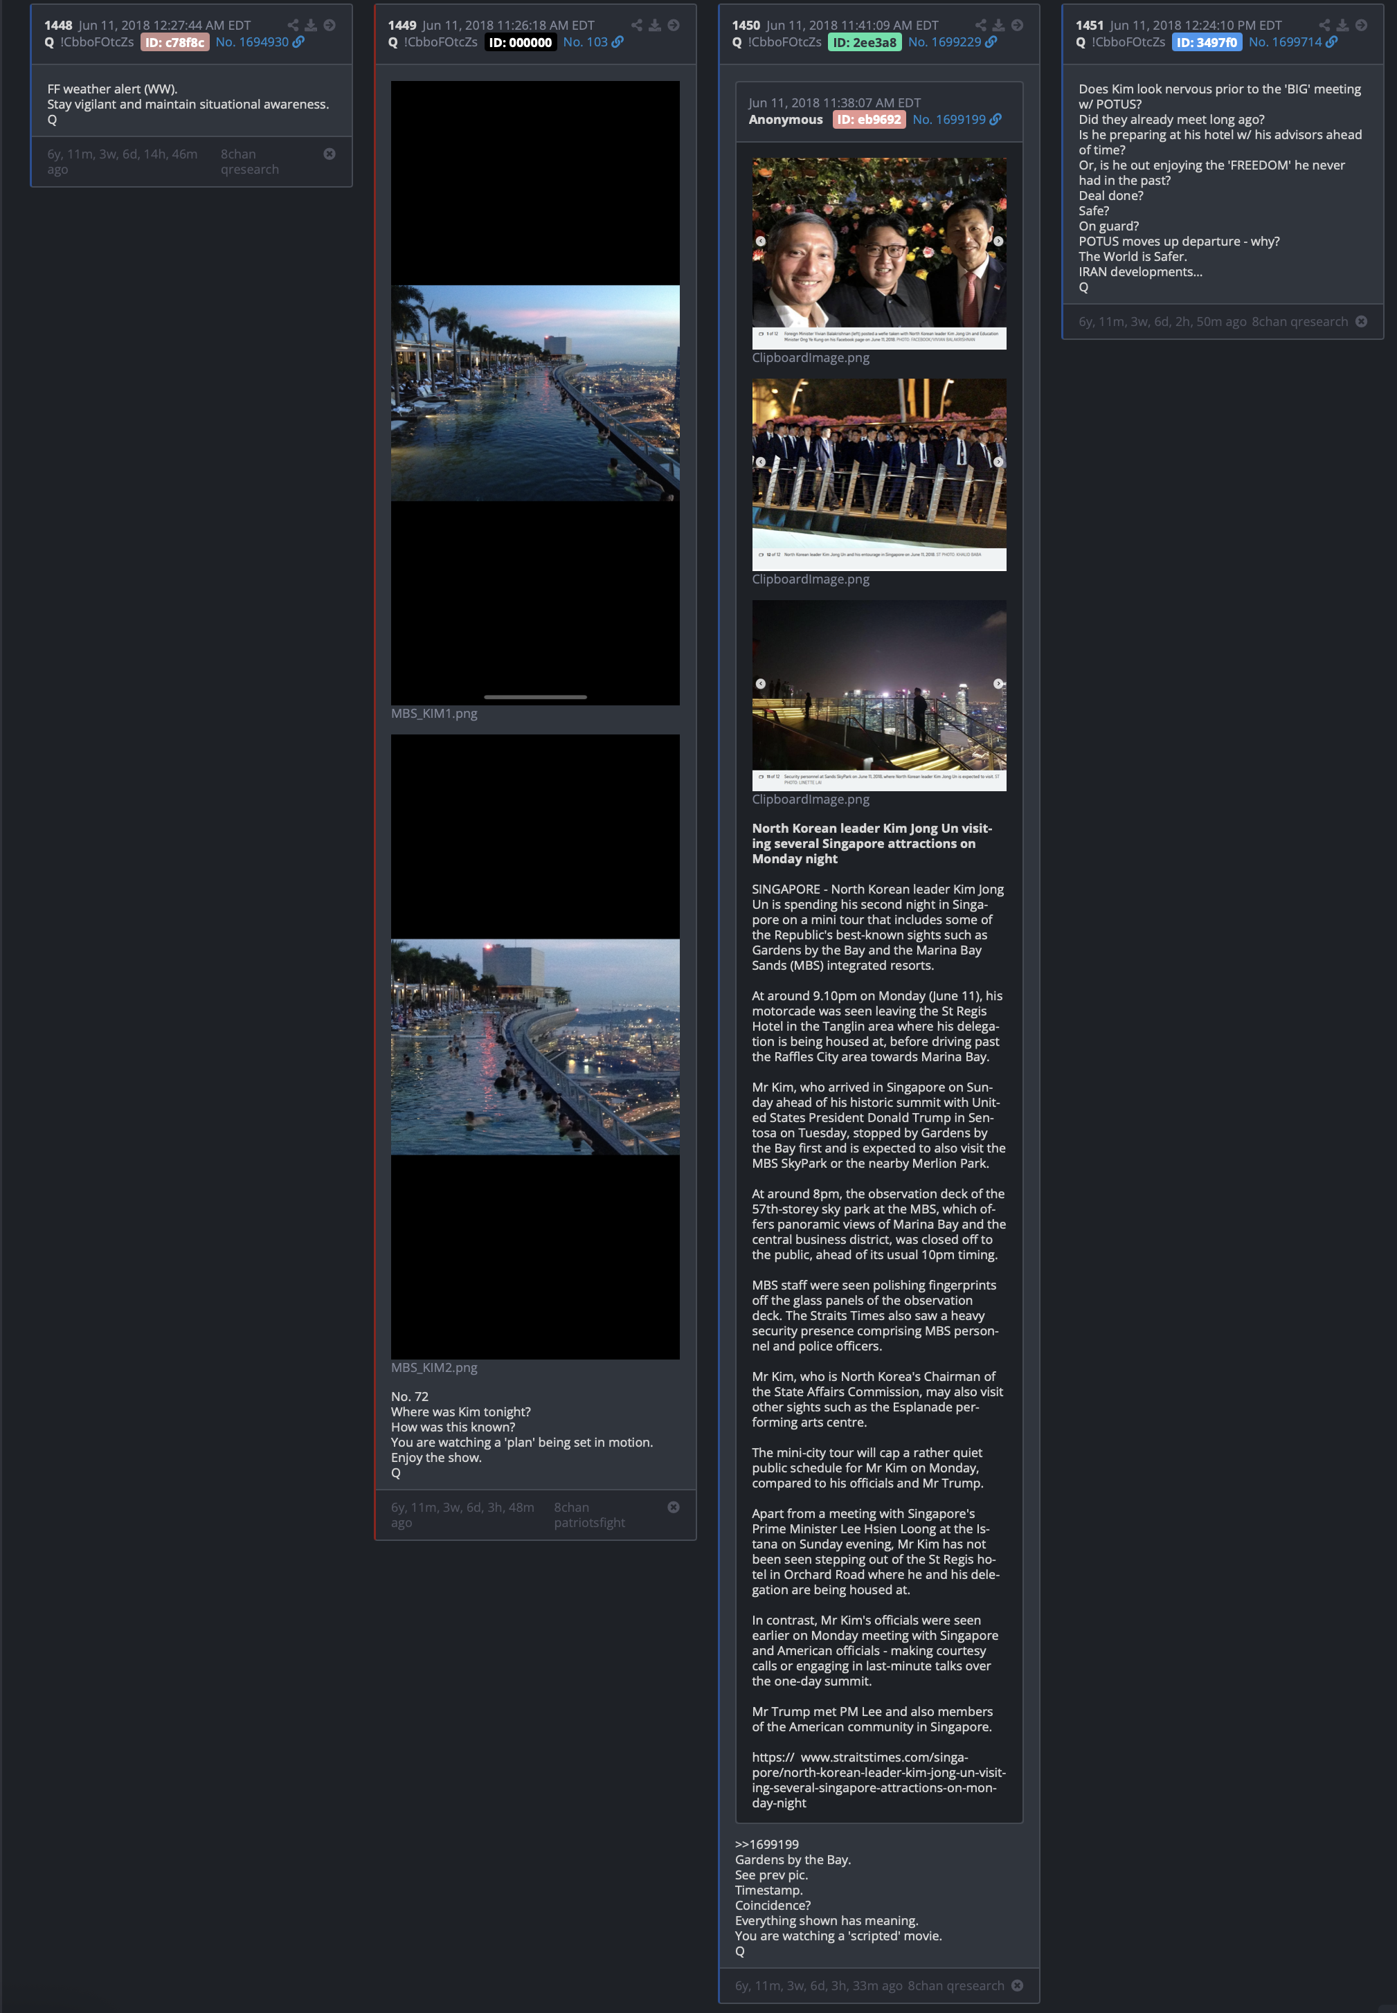1397x2013 pixels.
Task: Click left arrow on Kim selfie image
Action: (x=761, y=241)
